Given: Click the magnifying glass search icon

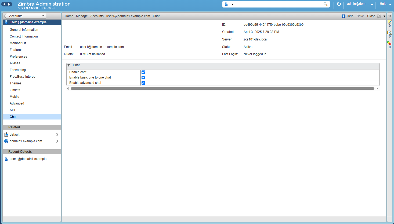Looking at the screenshot, I should pyautogui.click(x=325, y=4).
